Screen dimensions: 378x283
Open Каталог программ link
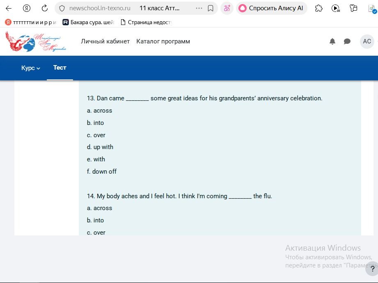point(163,41)
